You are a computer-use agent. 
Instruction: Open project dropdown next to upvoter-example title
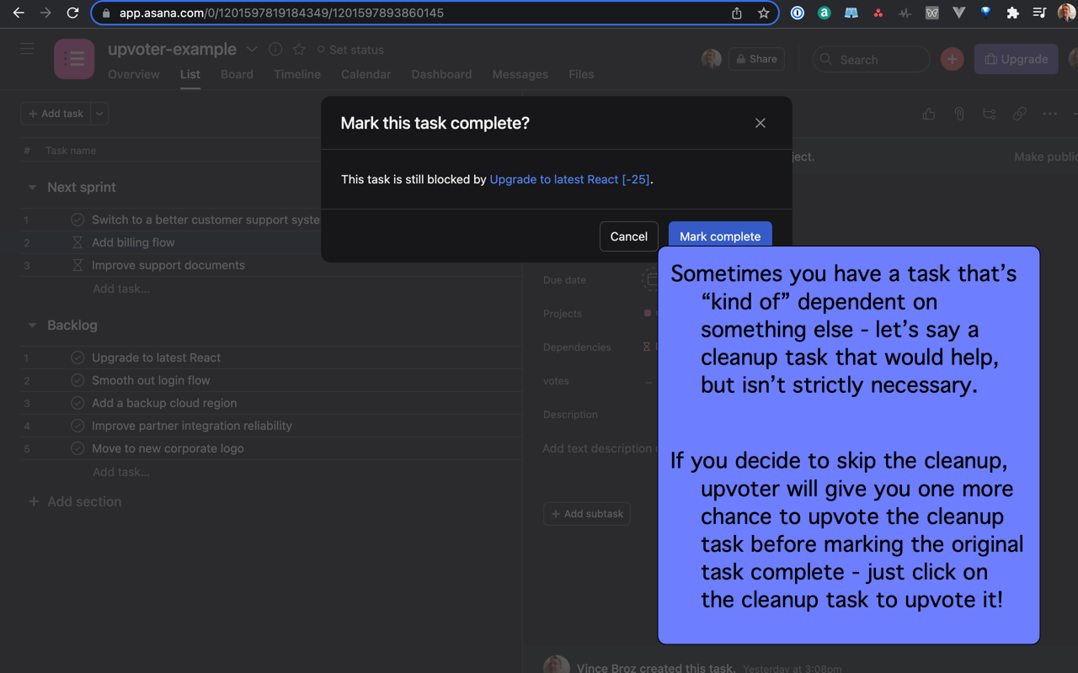(x=251, y=50)
